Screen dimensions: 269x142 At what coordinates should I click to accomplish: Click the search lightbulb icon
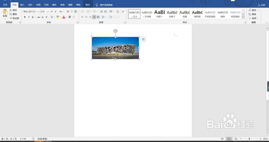pyautogui.click(x=97, y=5)
